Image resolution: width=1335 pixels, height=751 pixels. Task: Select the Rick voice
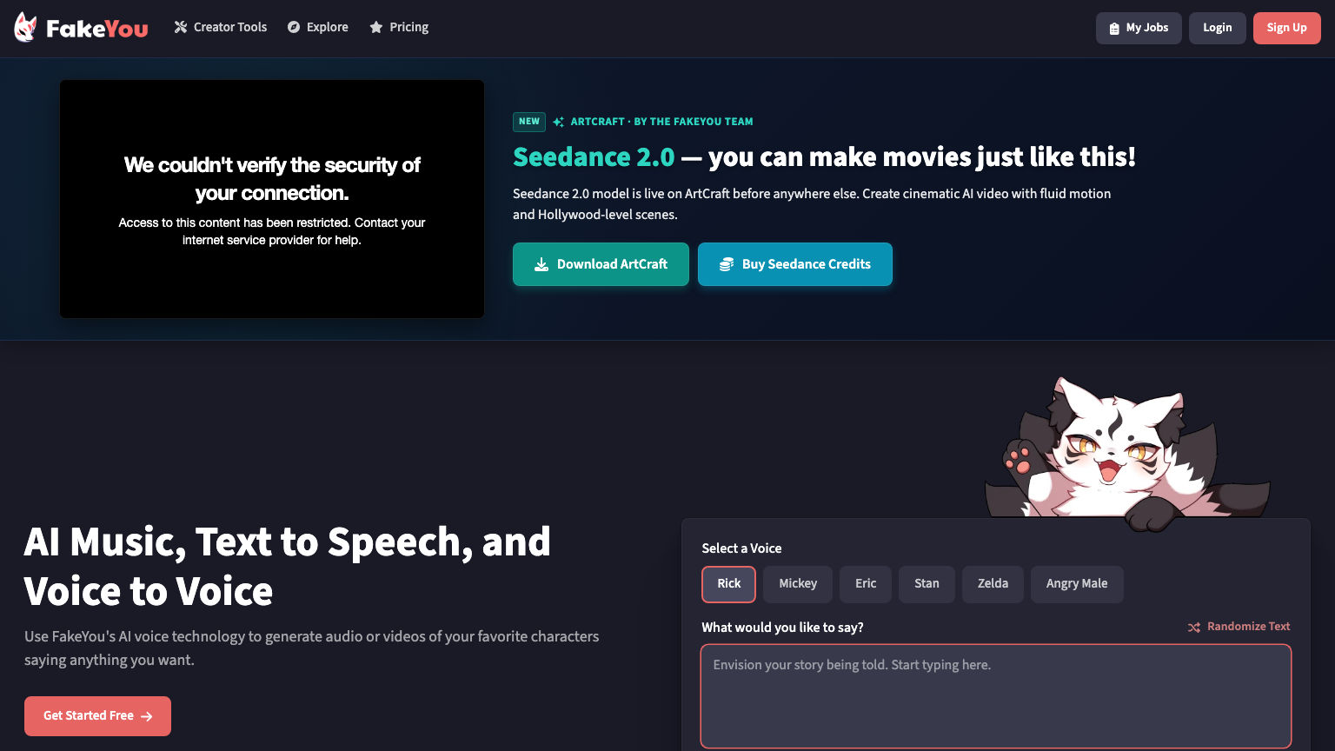tap(728, 584)
